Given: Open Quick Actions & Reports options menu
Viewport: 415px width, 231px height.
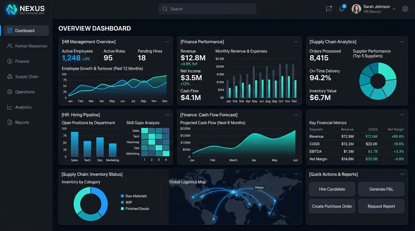Looking at the screenshot, I should pos(402,174).
